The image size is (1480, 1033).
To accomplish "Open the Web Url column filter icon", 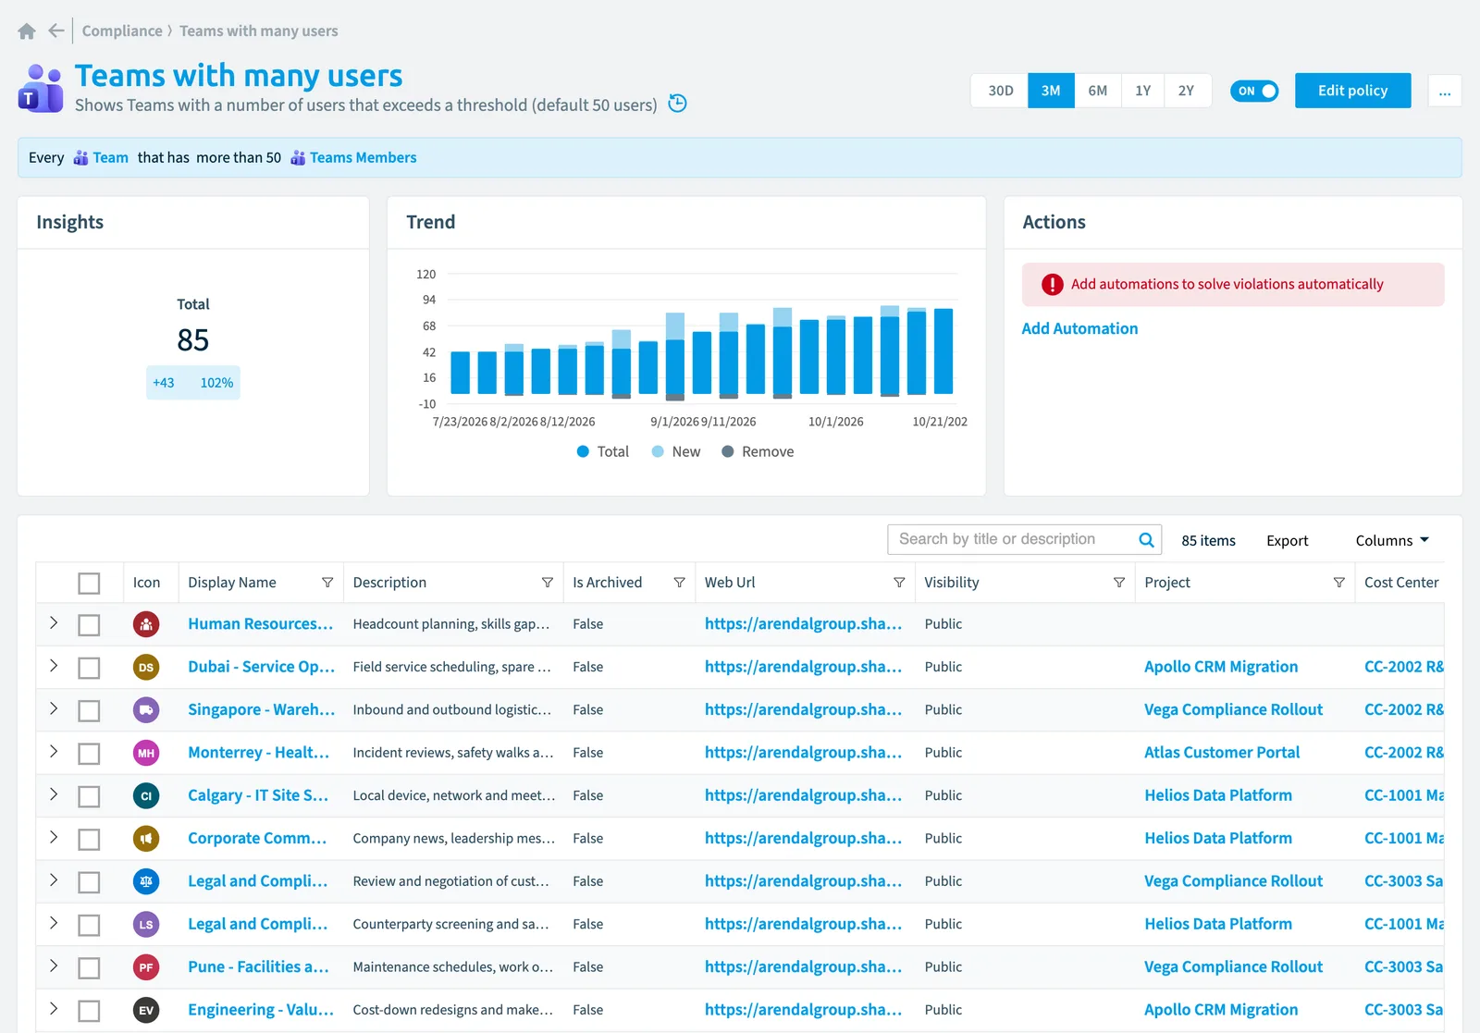I will (899, 583).
